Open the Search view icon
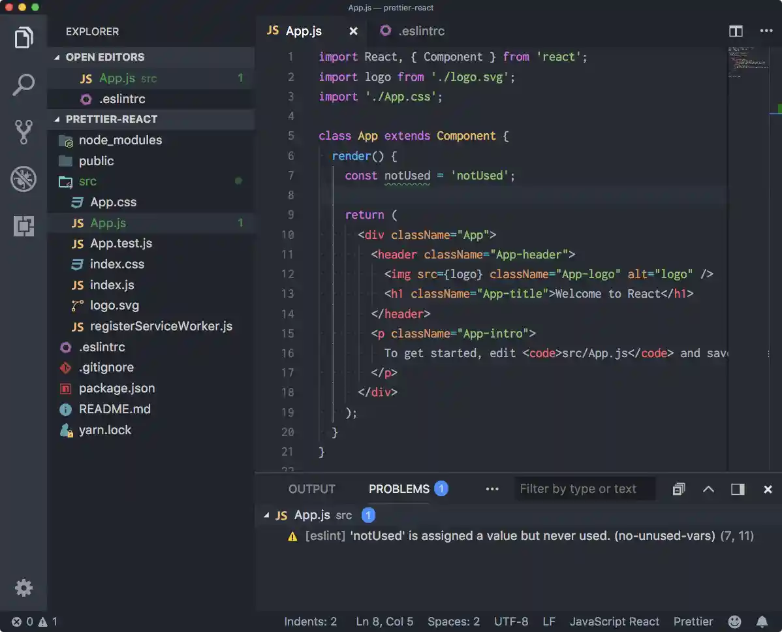 [23, 85]
